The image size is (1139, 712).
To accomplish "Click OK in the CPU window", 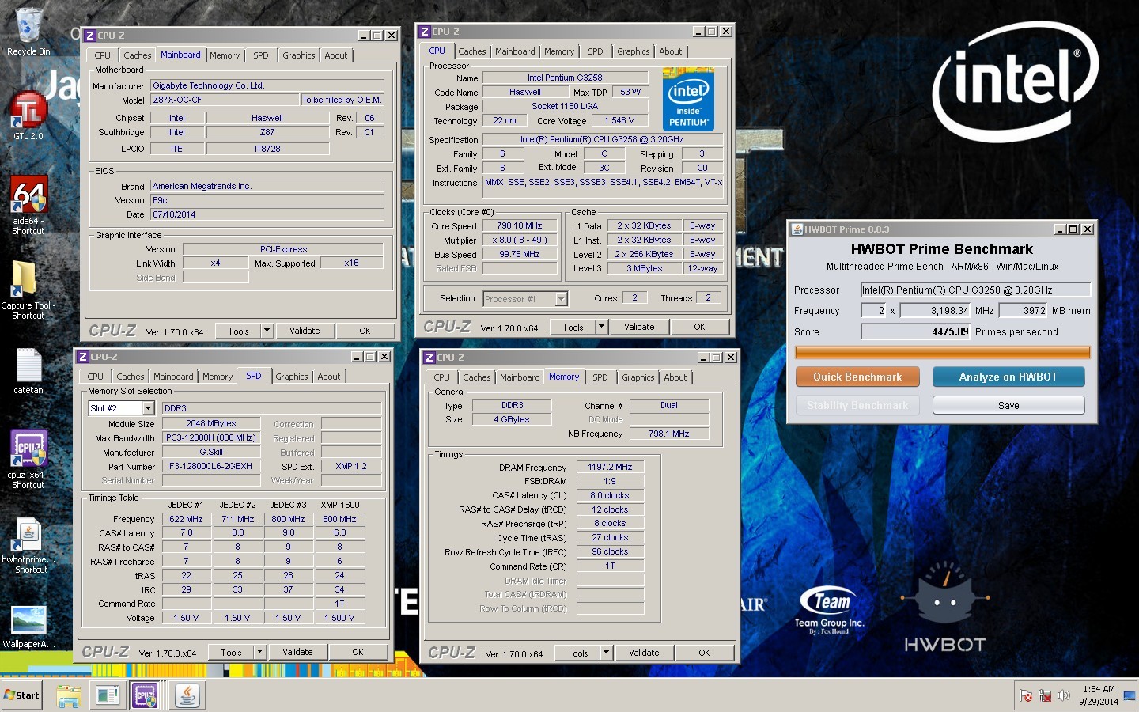I will (699, 327).
